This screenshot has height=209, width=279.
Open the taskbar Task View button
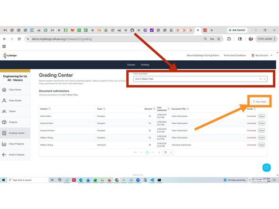52,180
